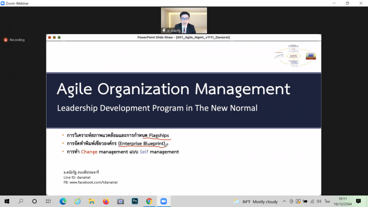Open Wi-Fi network tray icon

312,201
